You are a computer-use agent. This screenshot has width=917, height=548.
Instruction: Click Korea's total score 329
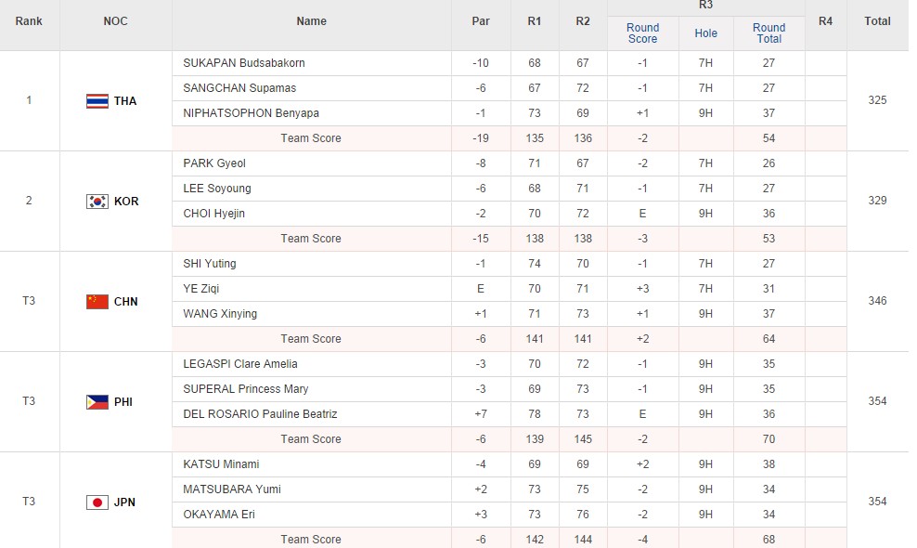[877, 201]
